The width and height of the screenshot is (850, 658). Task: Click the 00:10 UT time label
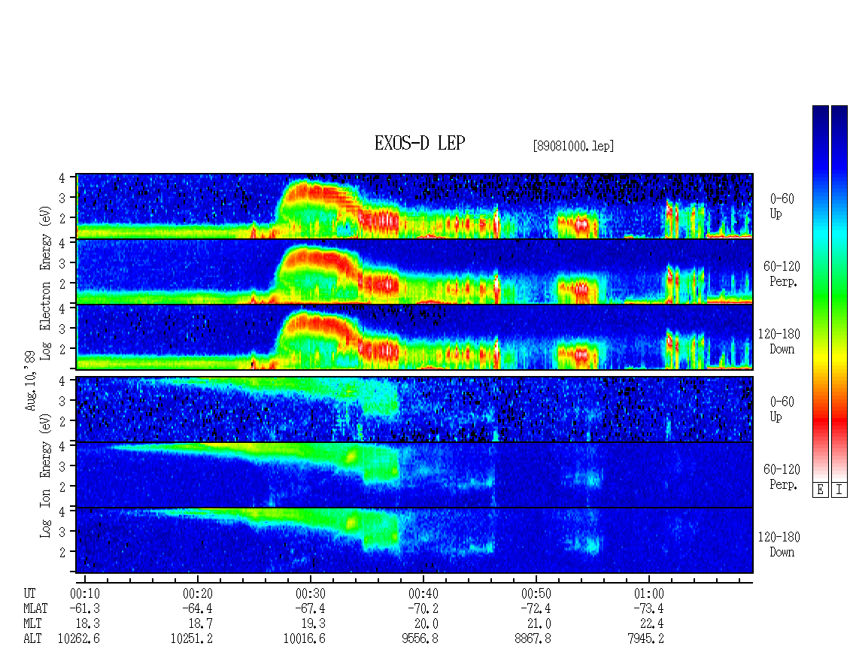click(x=84, y=593)
